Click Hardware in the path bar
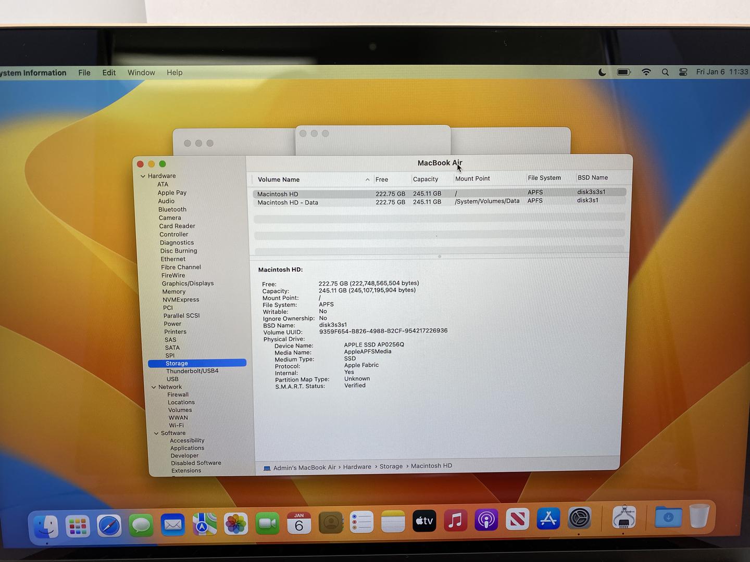The width and height of the screenshot is (750, 562). [x=357, y=467]
